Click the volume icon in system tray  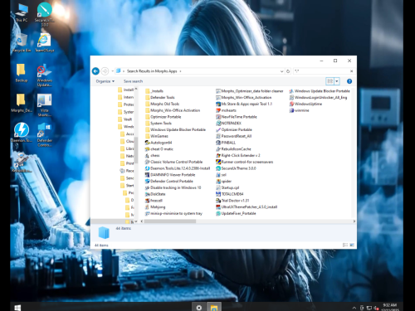point(376,308)
